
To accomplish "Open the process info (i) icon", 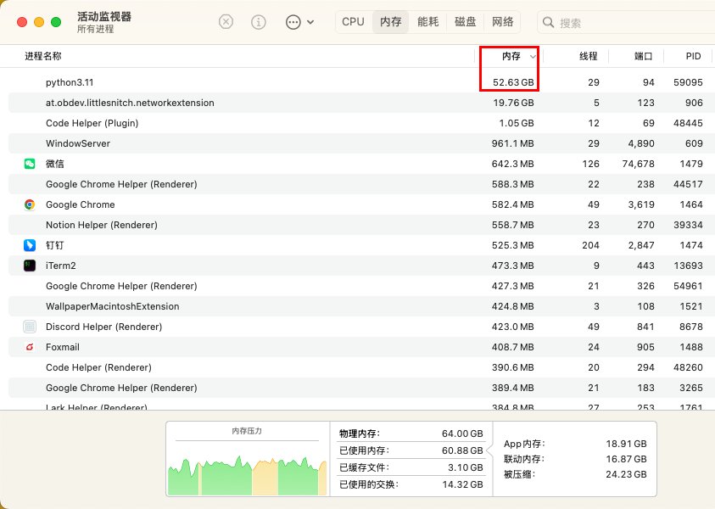I will pyautogui.click(x=259, y=22).
